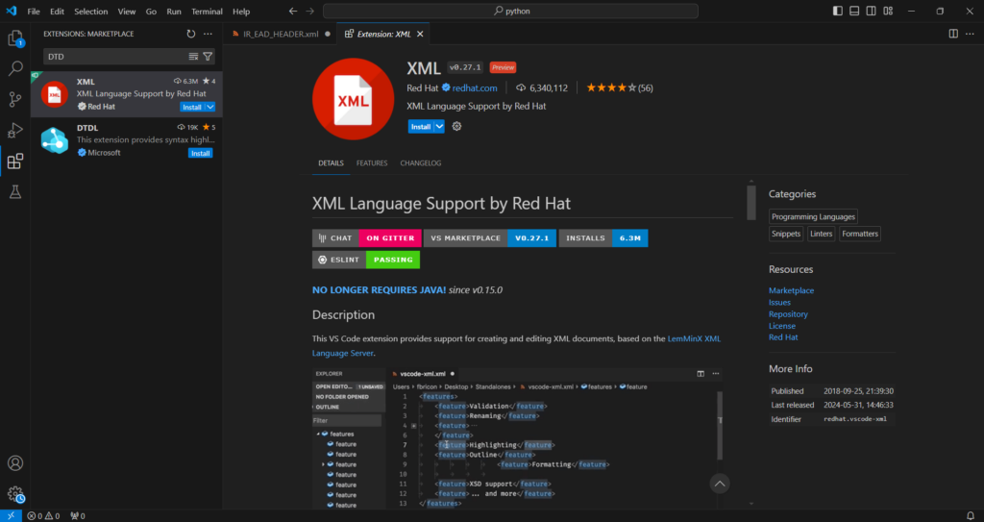
Task: Go forward with the navigation arrow
Action: click(x=309, y=12)
